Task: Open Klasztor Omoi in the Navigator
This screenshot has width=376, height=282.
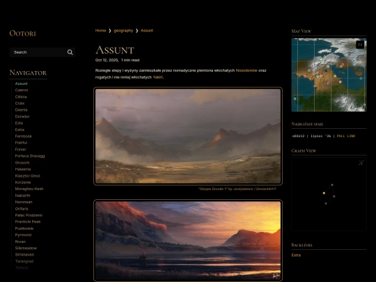Action: point(28,175)
